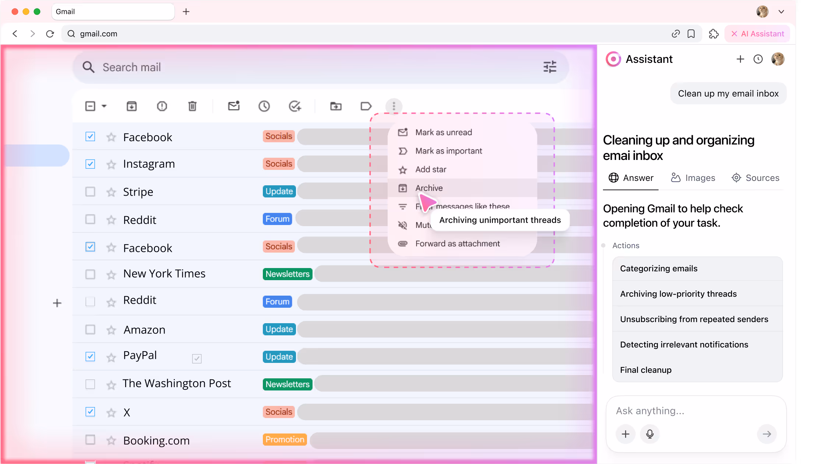The width and height of the screenshot is (815, 464).
Task: Choose Archive from the more menu
Action: click(462, 188)
